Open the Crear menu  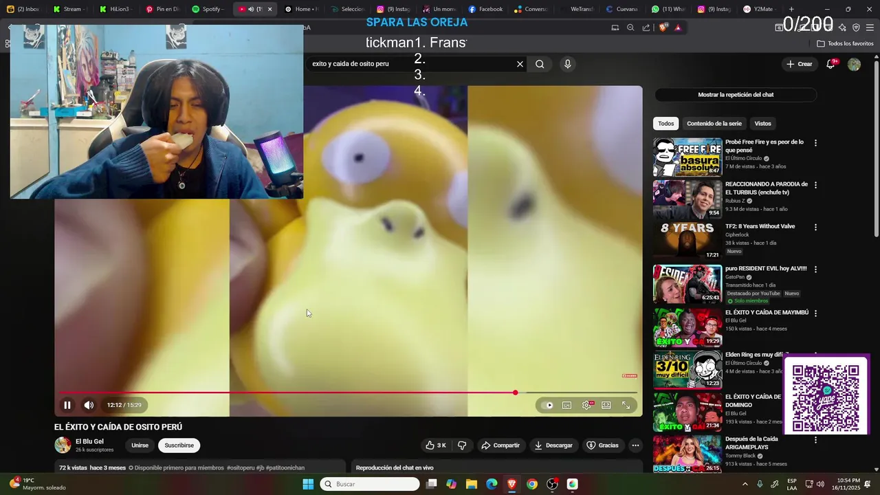coord(800,64)
